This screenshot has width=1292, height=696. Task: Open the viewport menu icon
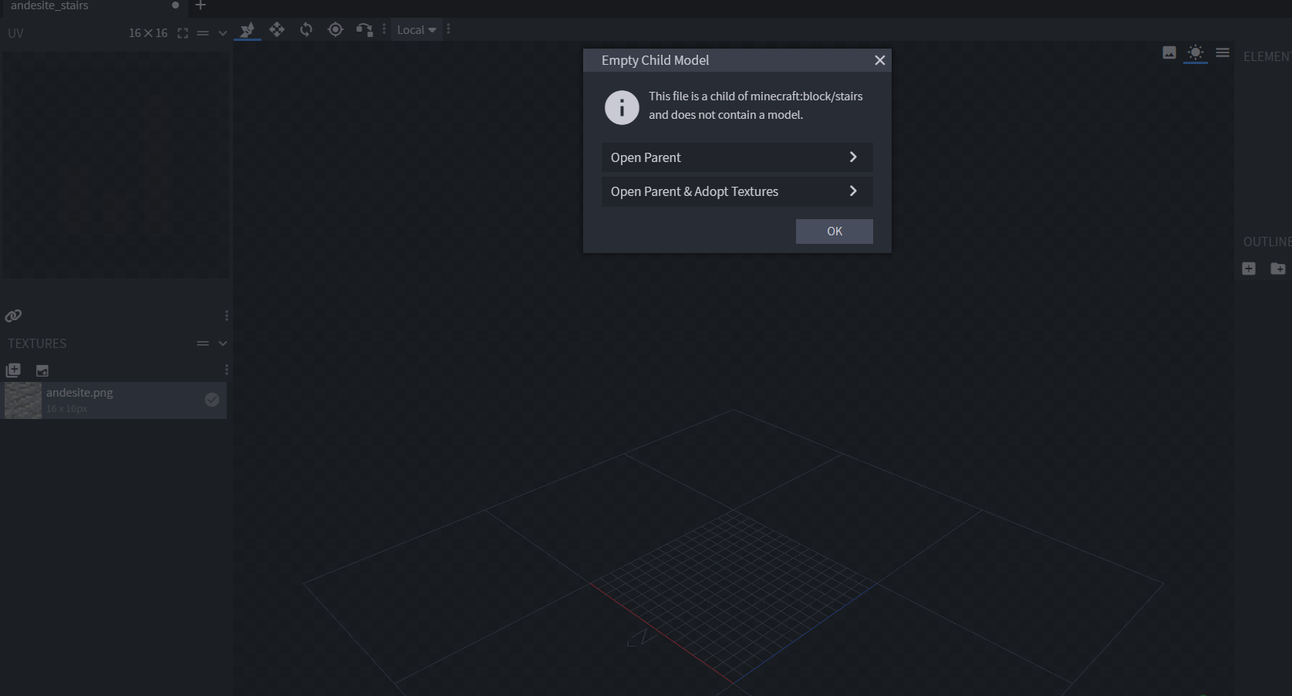[1223, 52]
